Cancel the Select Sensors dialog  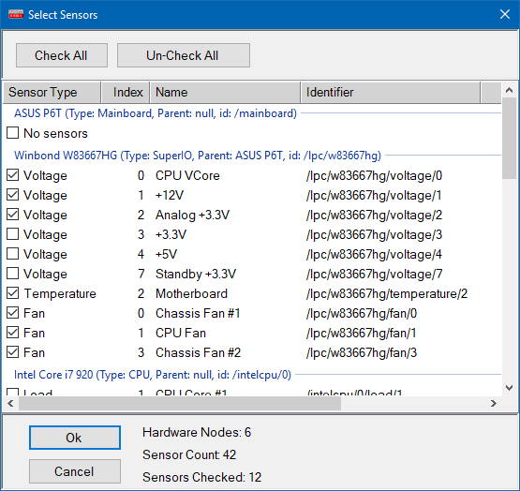75,471
